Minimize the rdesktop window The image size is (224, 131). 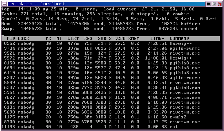click(208, 4)
